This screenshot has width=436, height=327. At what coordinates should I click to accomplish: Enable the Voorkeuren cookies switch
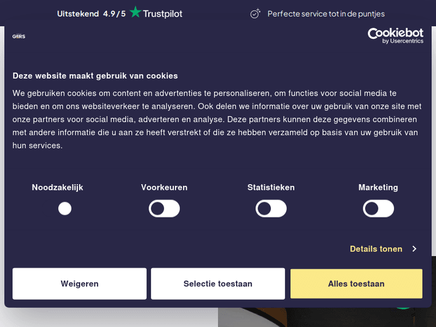pos(164,209)
